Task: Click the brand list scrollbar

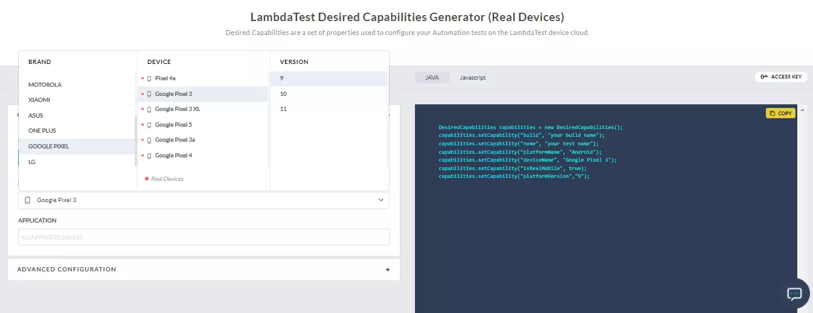Action: coord(135,140)
